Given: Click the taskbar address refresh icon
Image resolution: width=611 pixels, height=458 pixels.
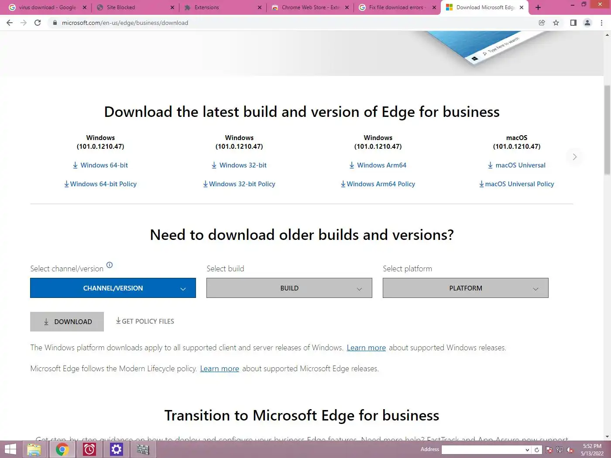Looking at the screenshot, I should [x=537, y=450].
